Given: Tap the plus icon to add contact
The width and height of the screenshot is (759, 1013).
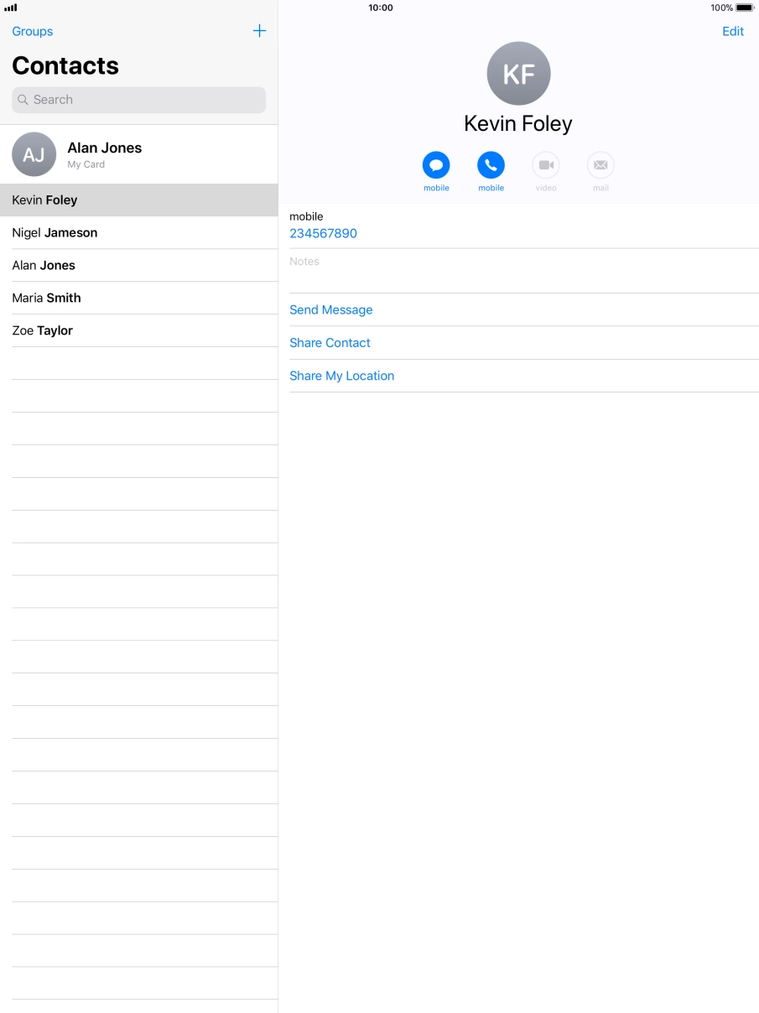Looking at the screenshot, I should tap(259, 31).
